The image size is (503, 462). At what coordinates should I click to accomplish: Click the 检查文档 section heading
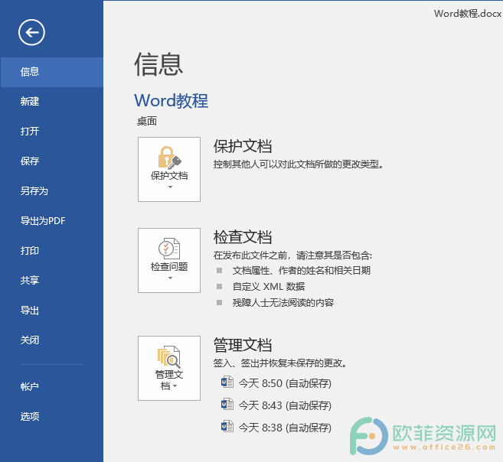tap(243, 237)
